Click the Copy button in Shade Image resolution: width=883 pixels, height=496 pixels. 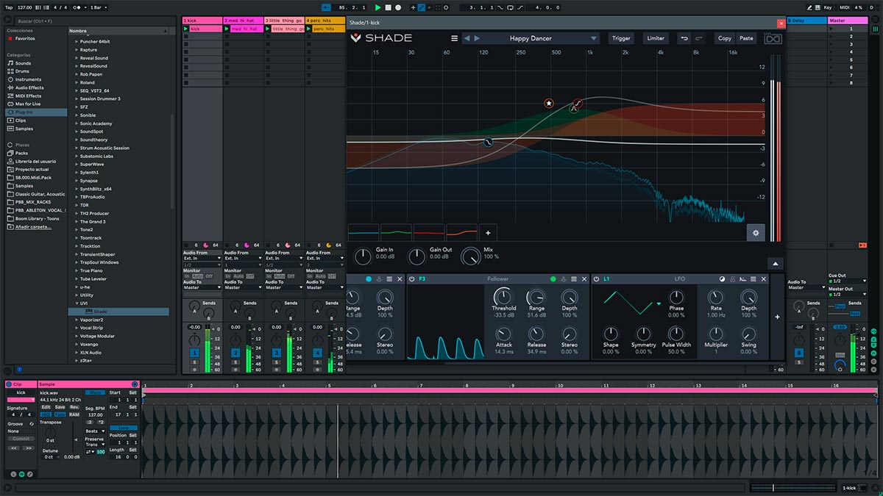725,38
